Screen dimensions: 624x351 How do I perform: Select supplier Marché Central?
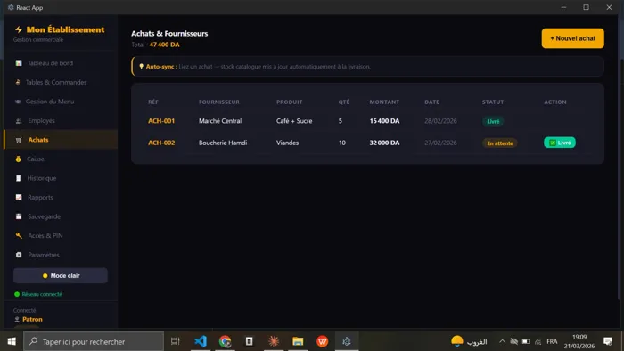coord(220,121)
